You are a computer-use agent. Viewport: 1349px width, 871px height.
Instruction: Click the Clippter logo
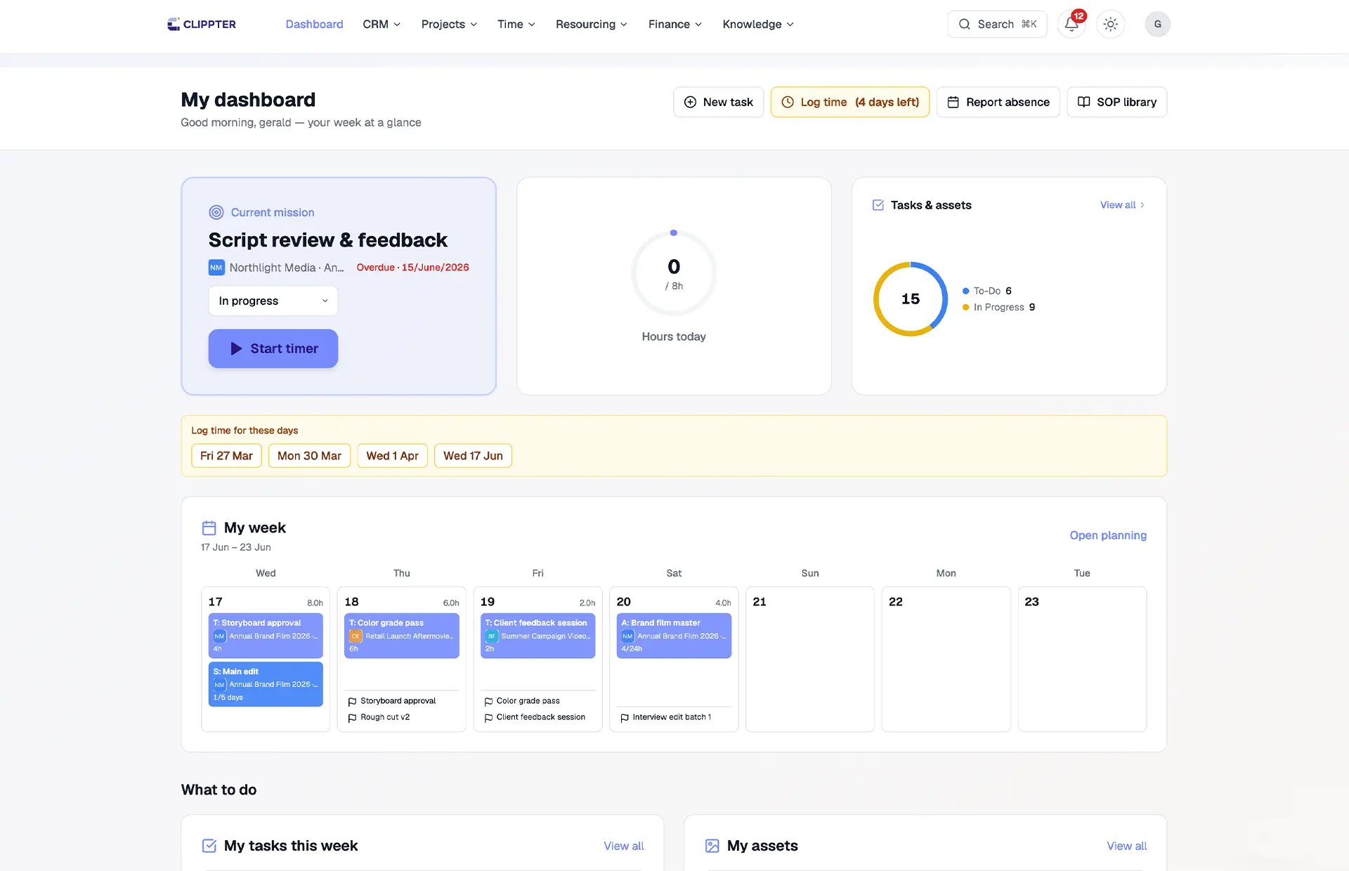202,24
